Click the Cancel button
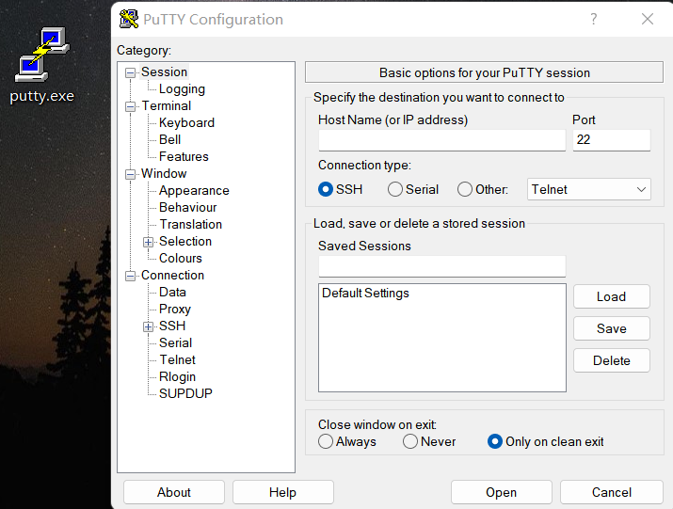The image size is (673, 509). pos(612,492)
